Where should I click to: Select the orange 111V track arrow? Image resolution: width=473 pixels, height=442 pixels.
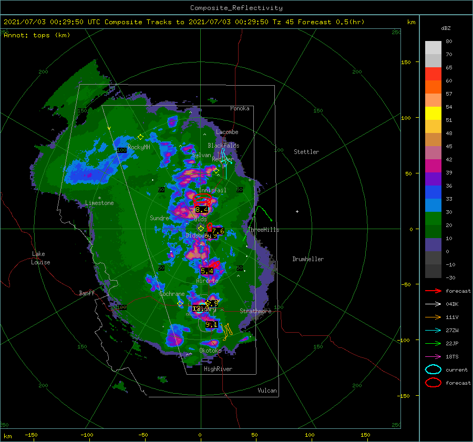(x=433, y=317)
